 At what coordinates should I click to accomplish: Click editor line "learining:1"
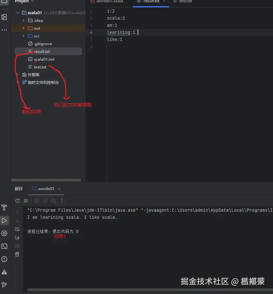[121, 32]
